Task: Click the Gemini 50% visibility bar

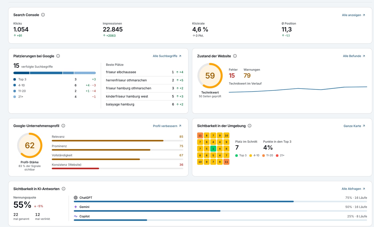Action: tap(220, 211)
